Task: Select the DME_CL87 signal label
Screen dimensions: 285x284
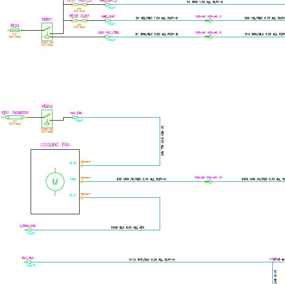Action: 108,16
